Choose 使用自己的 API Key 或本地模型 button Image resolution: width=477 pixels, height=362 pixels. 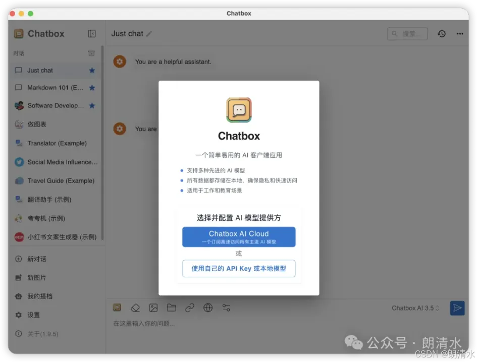[x=239, y=268]
